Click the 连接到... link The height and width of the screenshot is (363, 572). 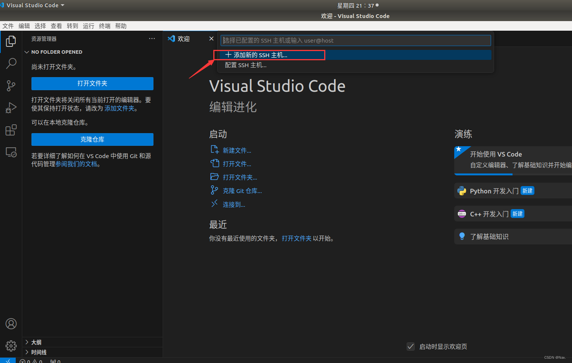[234, 205]
